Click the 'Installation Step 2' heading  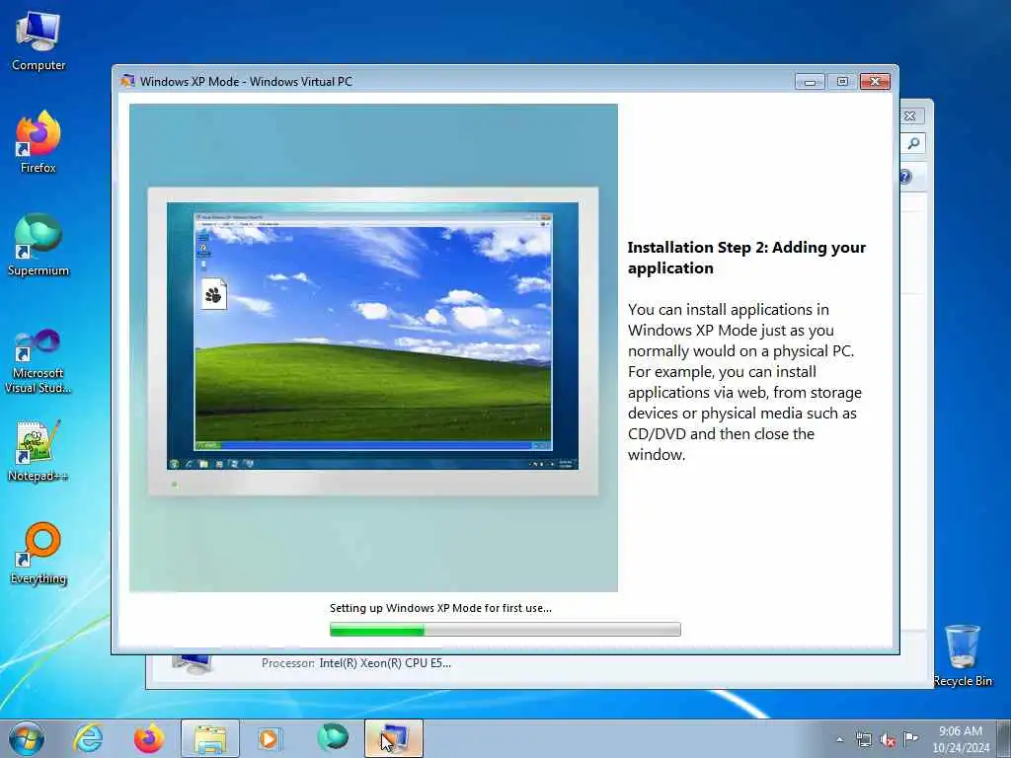pos(746,258)
